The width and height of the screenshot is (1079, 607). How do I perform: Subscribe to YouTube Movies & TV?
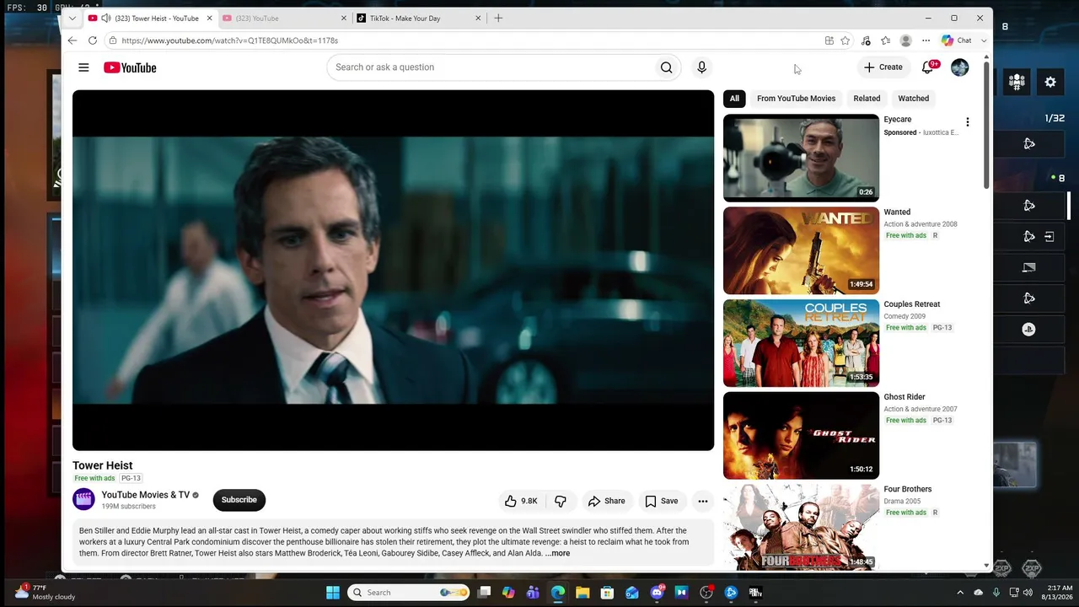[x=239, y=500]
